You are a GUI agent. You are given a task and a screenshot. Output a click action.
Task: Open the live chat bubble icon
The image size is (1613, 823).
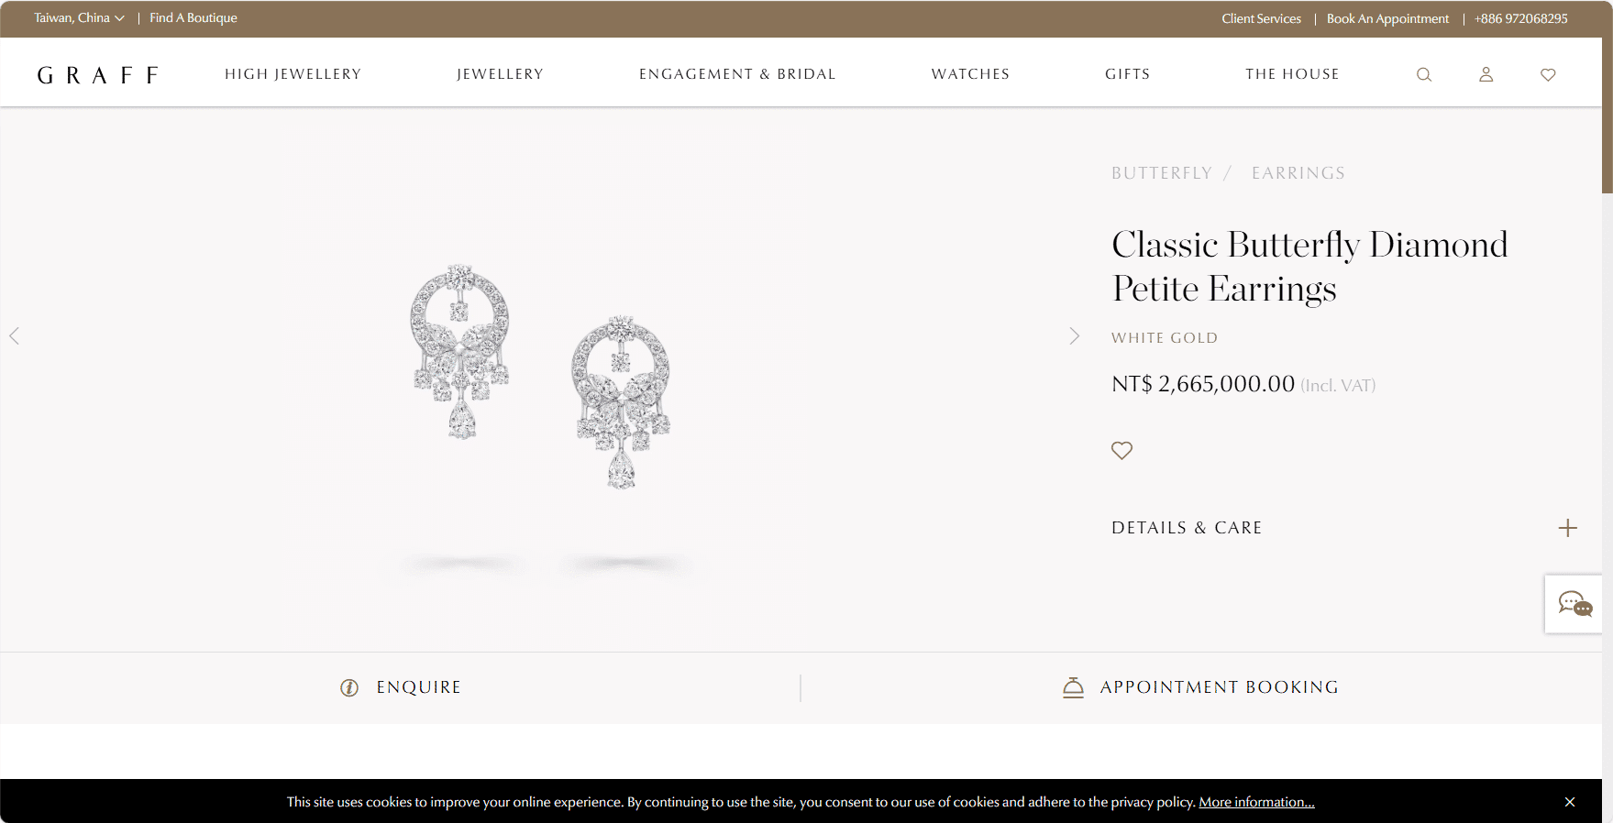click(x=1574, y=604)
